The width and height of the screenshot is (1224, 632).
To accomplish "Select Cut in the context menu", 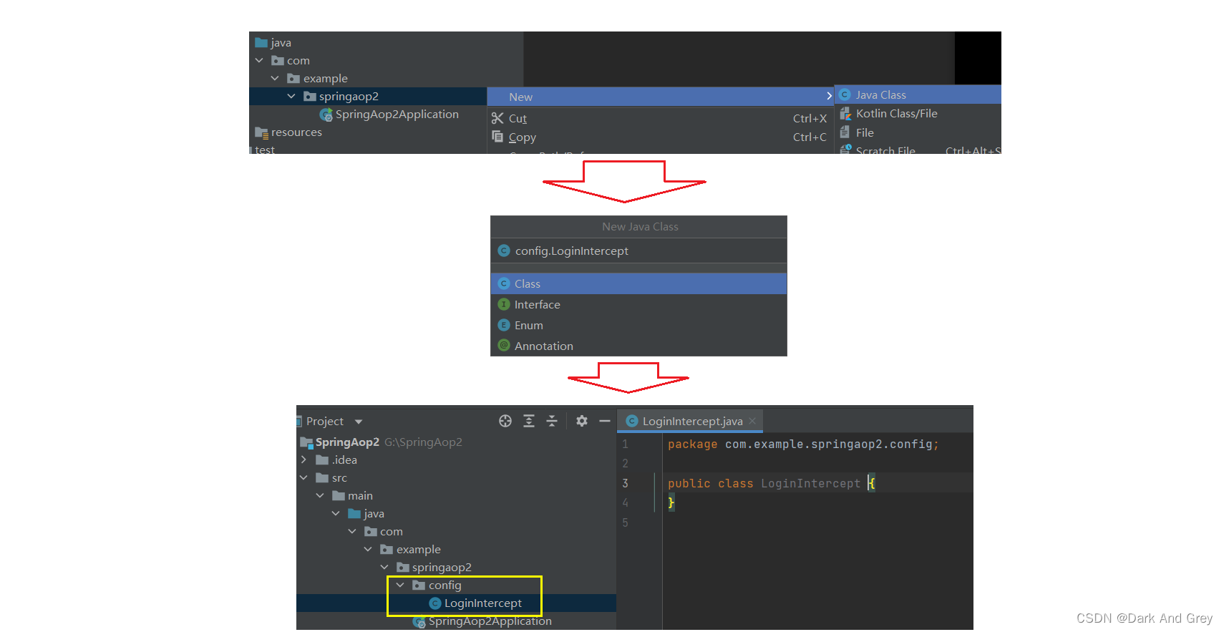I will coord(661,118).
